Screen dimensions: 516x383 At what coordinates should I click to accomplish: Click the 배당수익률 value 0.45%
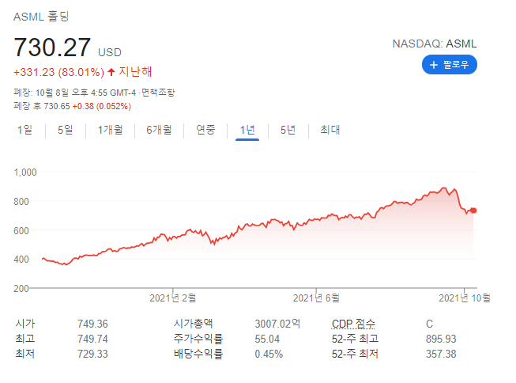(269, 354)
